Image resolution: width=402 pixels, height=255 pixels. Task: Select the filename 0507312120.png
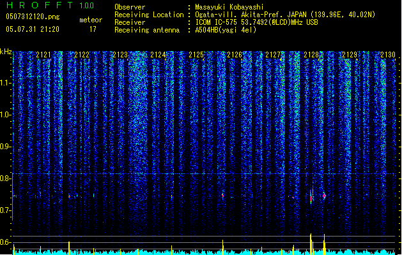pos(33,17)
